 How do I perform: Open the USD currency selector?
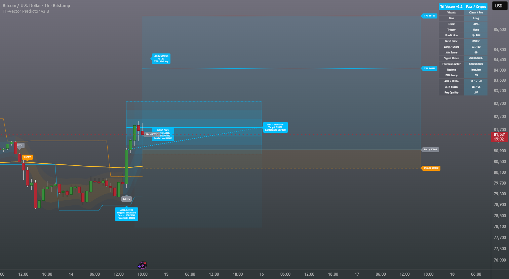click(x=500, y=6)
